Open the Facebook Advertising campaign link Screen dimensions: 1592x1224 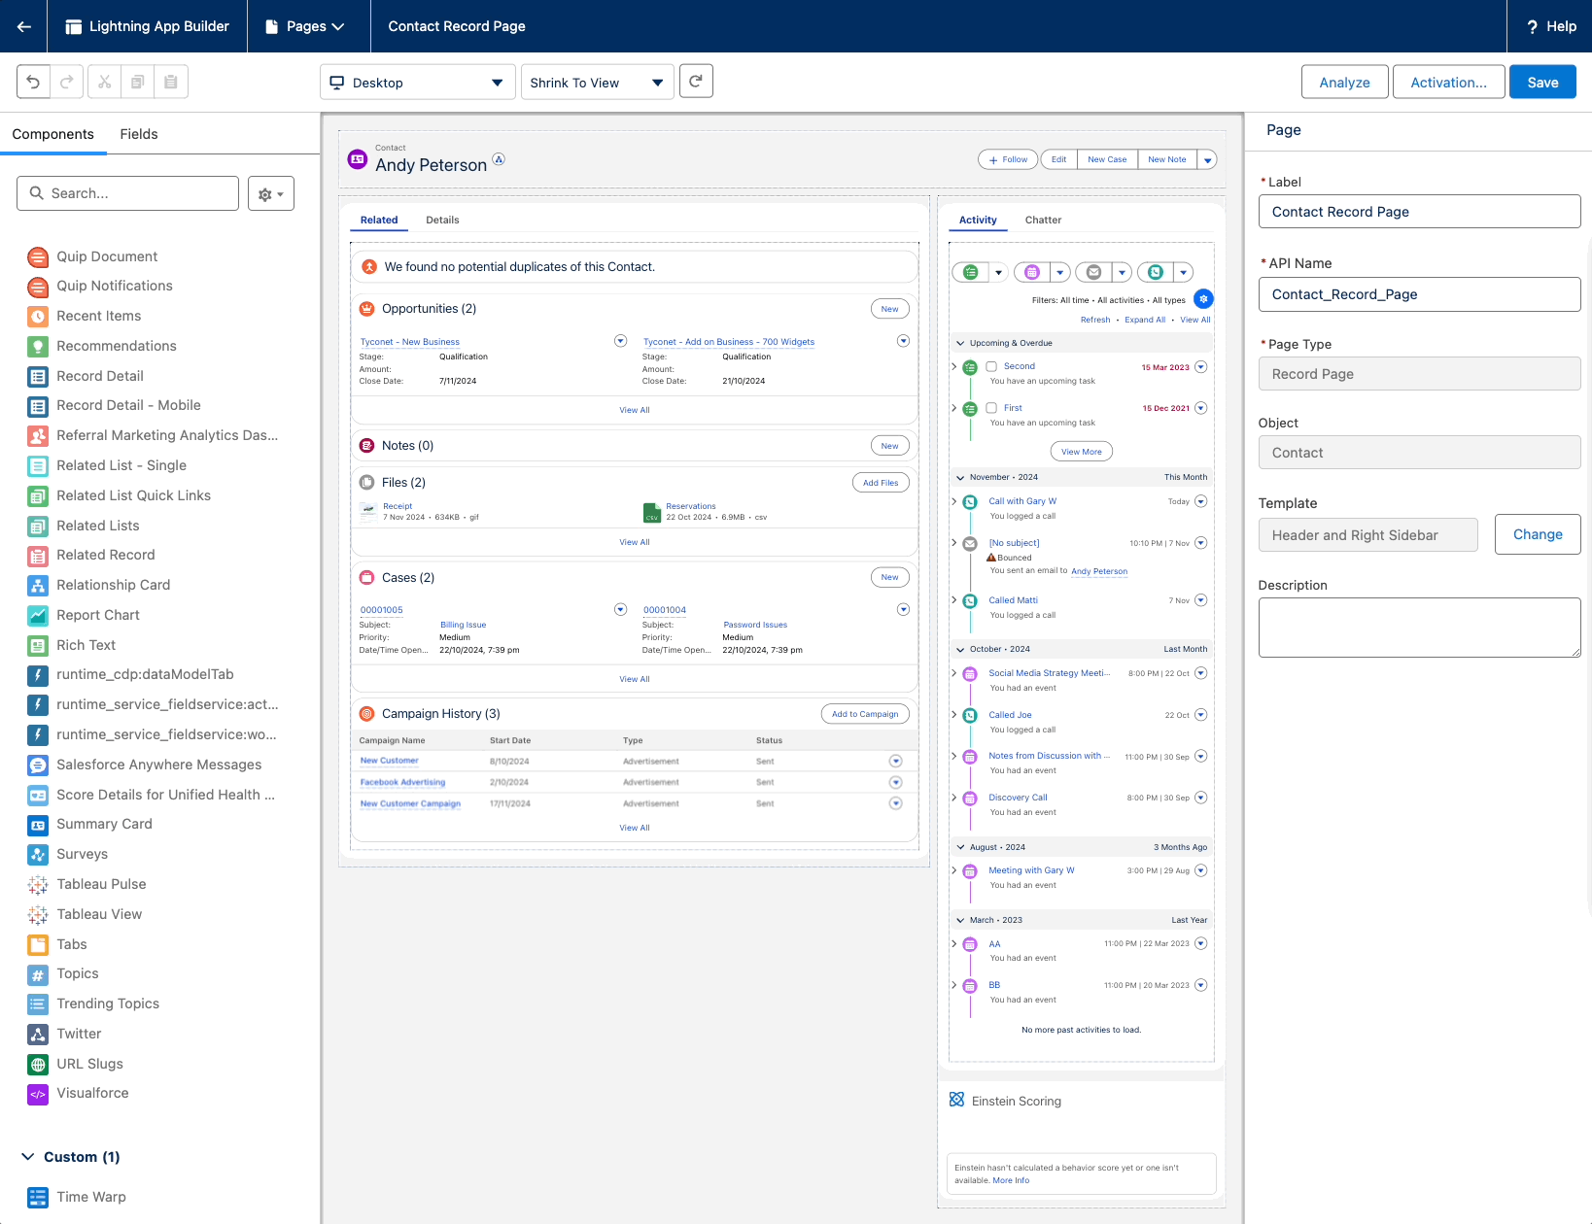tap(402, 782)
